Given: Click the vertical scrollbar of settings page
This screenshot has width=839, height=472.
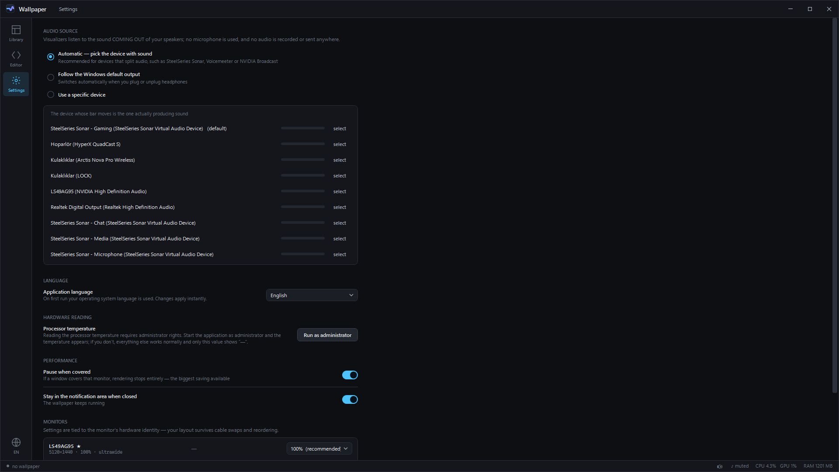Looking at the screenshot, I should click(x=835, y=205).
